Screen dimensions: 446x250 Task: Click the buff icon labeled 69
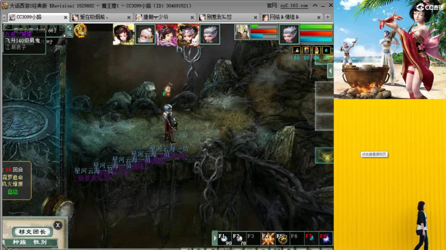point(297,50)
